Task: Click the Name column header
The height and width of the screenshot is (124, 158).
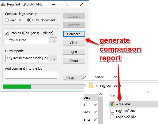Action: (114, 95)
